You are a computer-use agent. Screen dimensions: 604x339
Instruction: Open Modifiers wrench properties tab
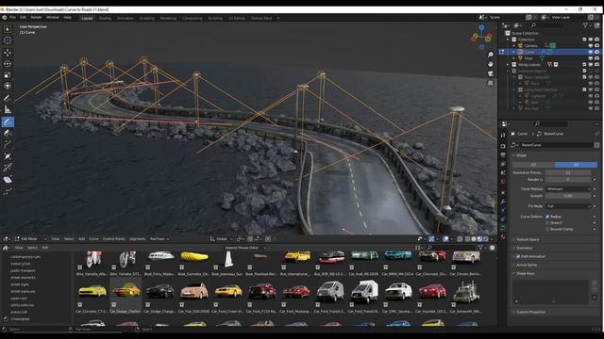503,202
